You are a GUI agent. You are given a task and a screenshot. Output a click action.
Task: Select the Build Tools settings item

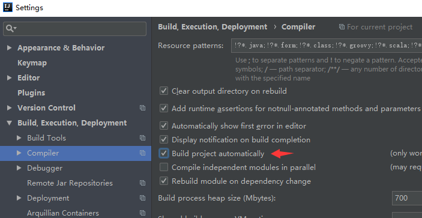tap(47, 138)
